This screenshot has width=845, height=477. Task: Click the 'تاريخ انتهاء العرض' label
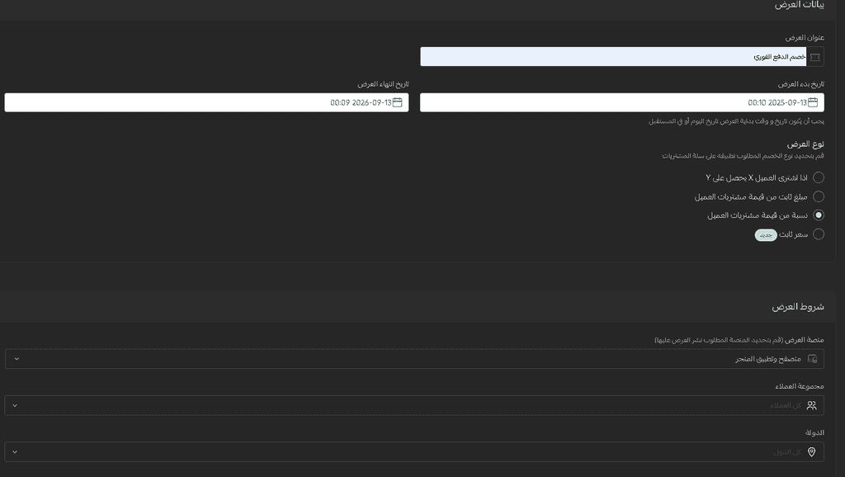(x=383, y=84)
